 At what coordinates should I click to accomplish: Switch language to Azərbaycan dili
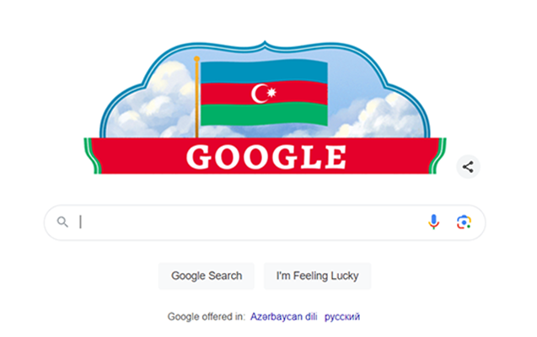283,317
